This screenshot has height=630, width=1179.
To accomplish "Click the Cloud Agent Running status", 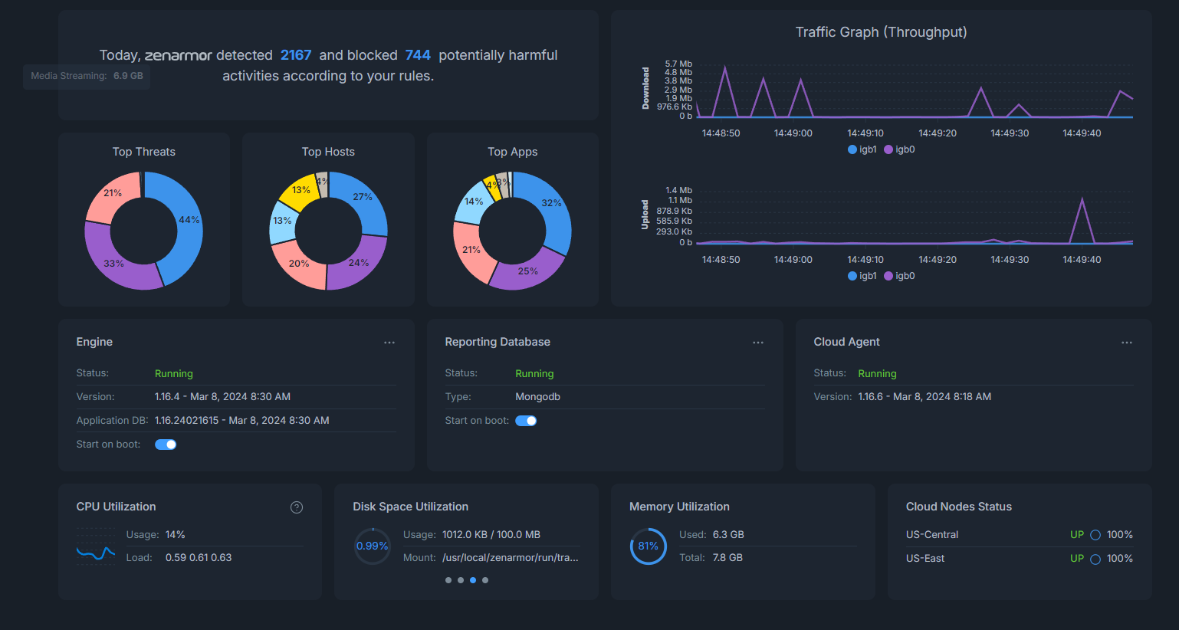I will point(877,374).
